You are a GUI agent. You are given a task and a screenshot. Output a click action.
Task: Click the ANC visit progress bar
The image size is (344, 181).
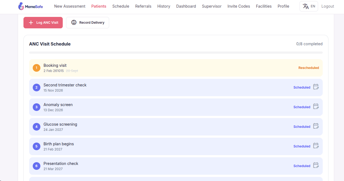tap(176, 53)
